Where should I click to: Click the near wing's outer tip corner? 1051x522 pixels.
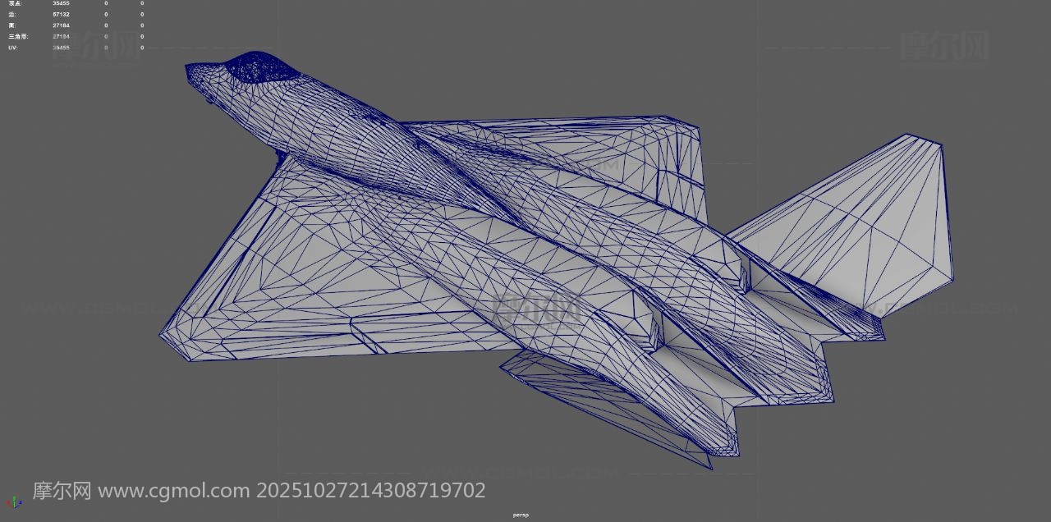(x=162, y=335)
